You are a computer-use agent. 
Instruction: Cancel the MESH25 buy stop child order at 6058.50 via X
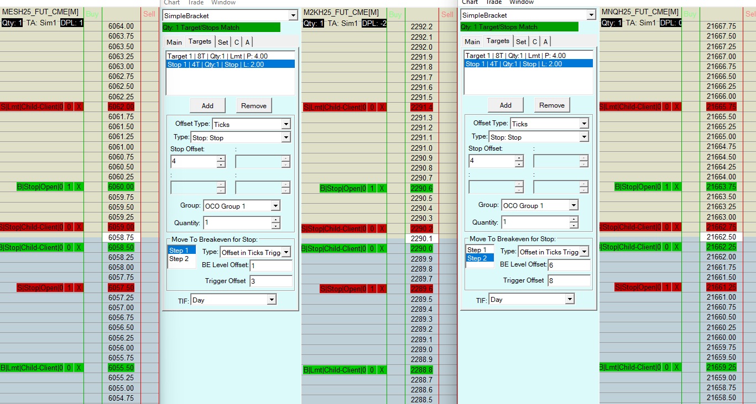pos(79,247)
